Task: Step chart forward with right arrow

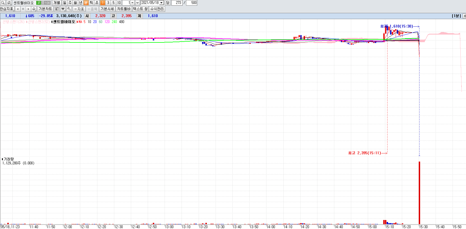Action: coord(28,9)
